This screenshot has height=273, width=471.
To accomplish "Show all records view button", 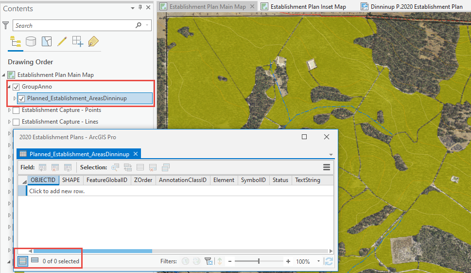I will pyautogui.click(x=22, y=261).
